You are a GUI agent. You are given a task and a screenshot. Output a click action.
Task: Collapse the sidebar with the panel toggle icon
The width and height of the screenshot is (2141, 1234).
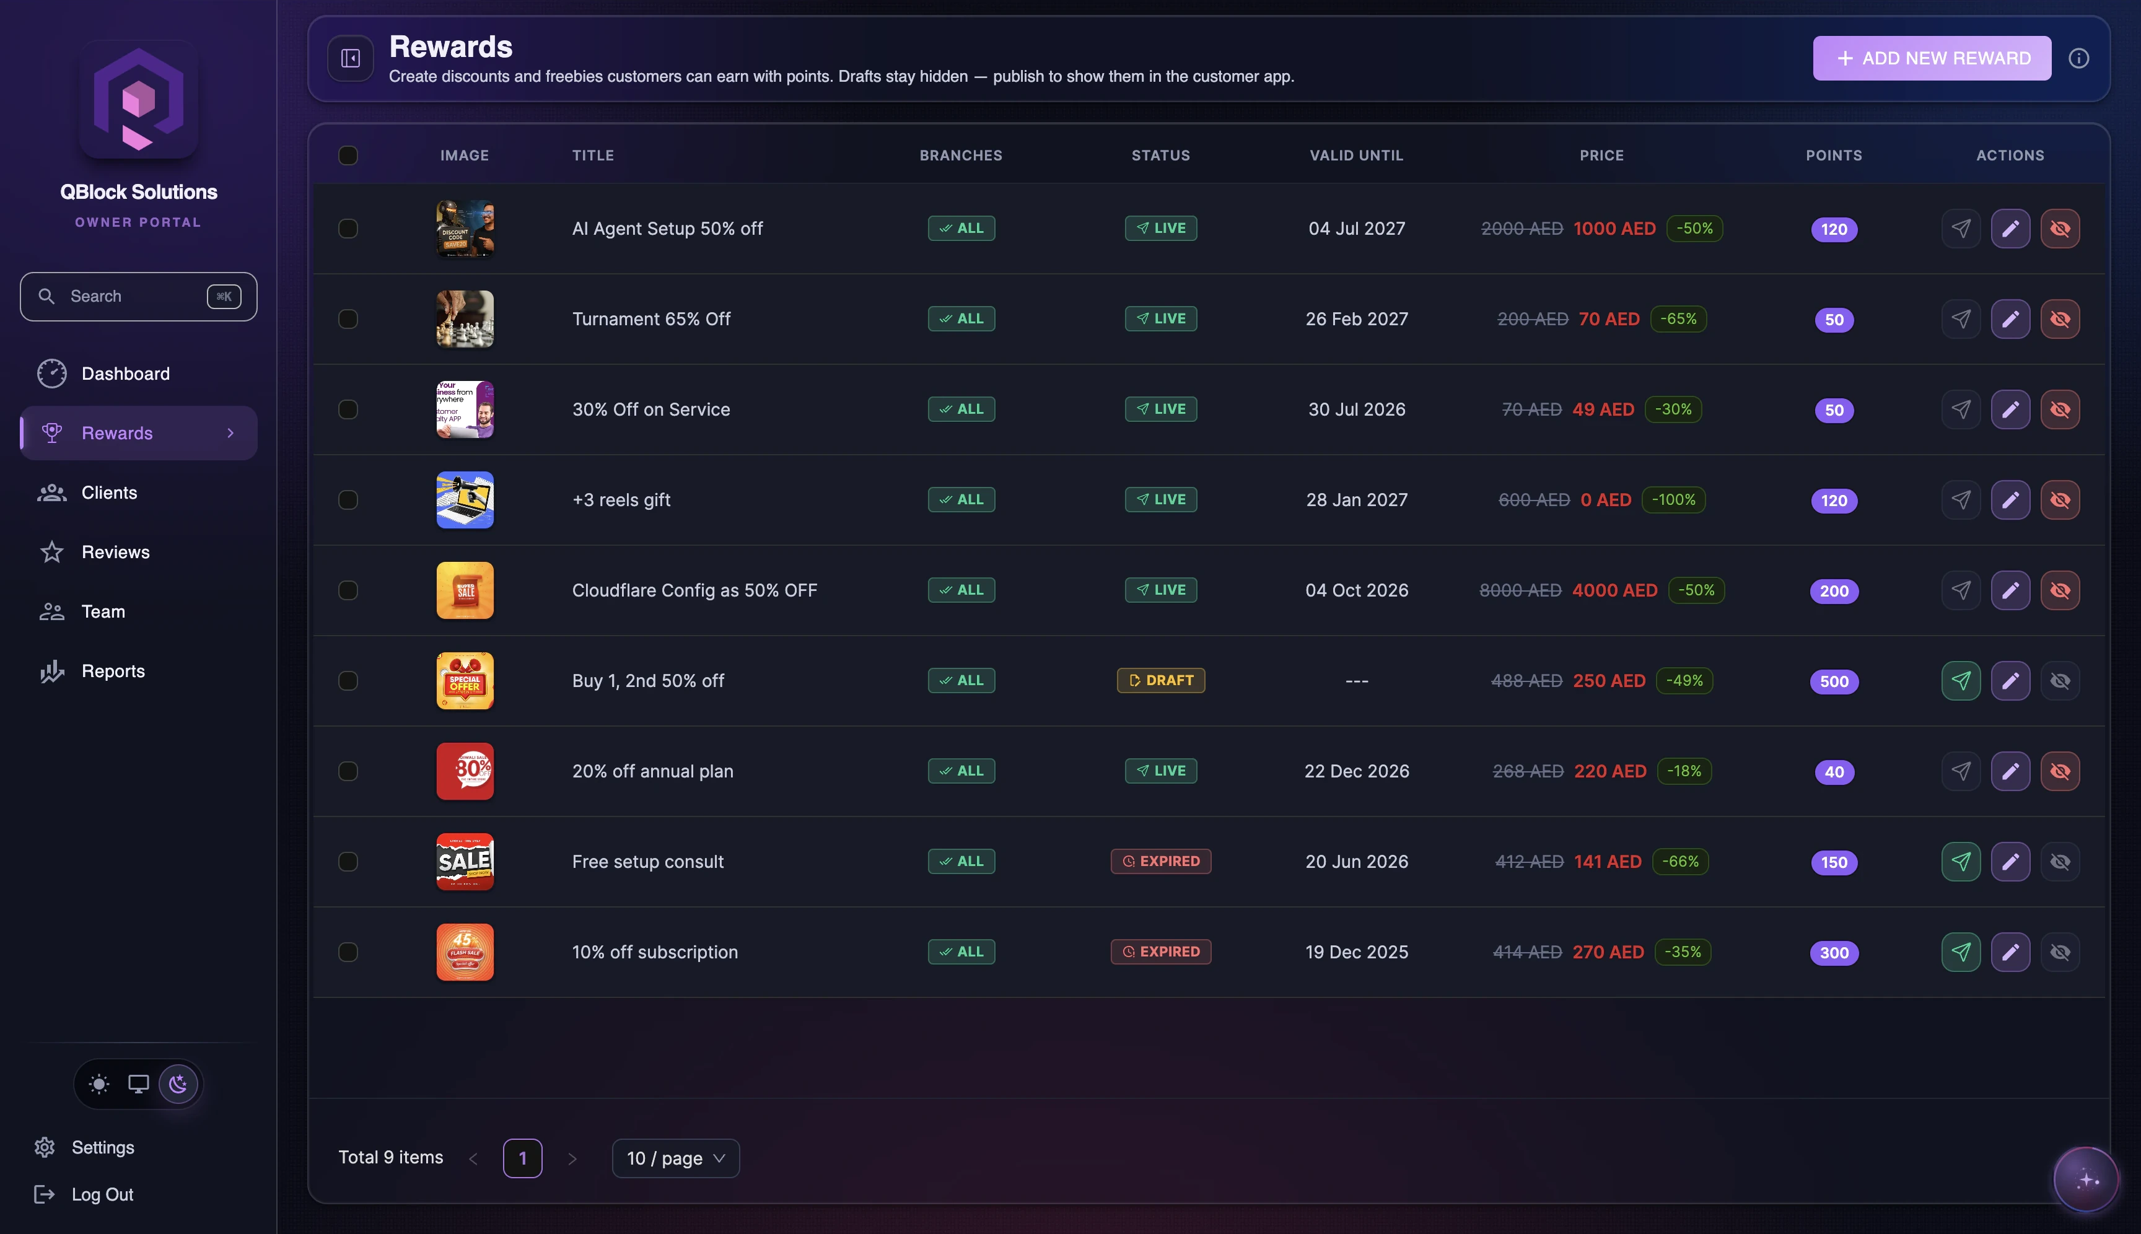350,58
